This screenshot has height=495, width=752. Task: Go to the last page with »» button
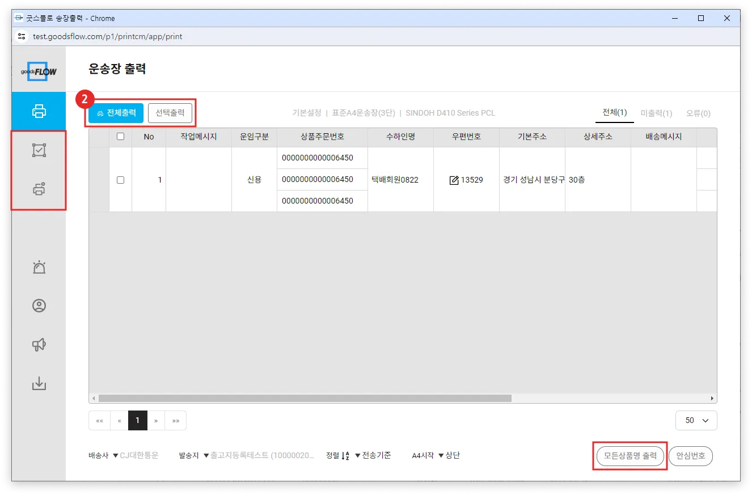176,421
